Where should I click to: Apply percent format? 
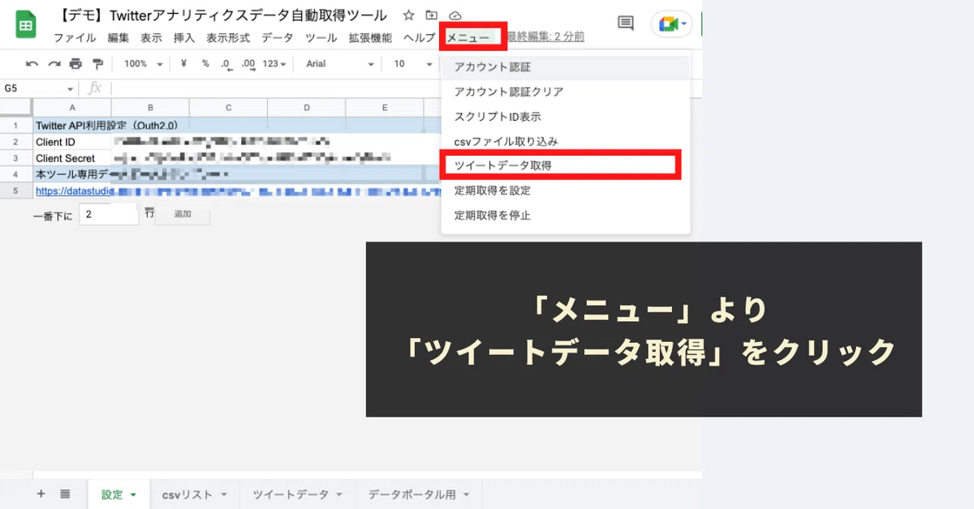205,64
